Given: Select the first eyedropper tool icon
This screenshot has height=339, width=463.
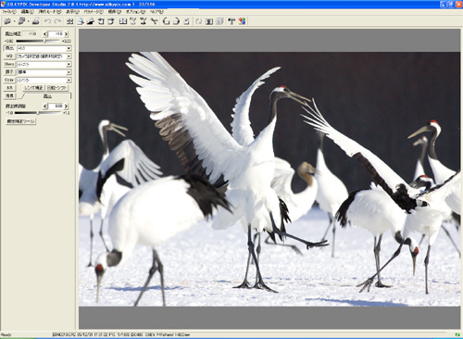Looking at the screenshot, I should click(x=133, y=21).
